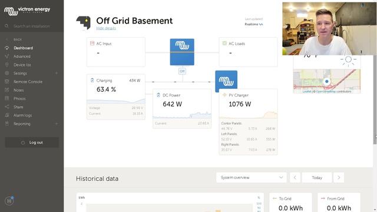Open the Settings menu item
Viewport: 377px width, 212px height.
coord(21,73)
